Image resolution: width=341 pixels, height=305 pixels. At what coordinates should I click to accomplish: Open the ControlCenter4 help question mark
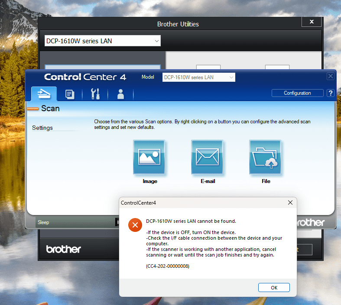330,93
